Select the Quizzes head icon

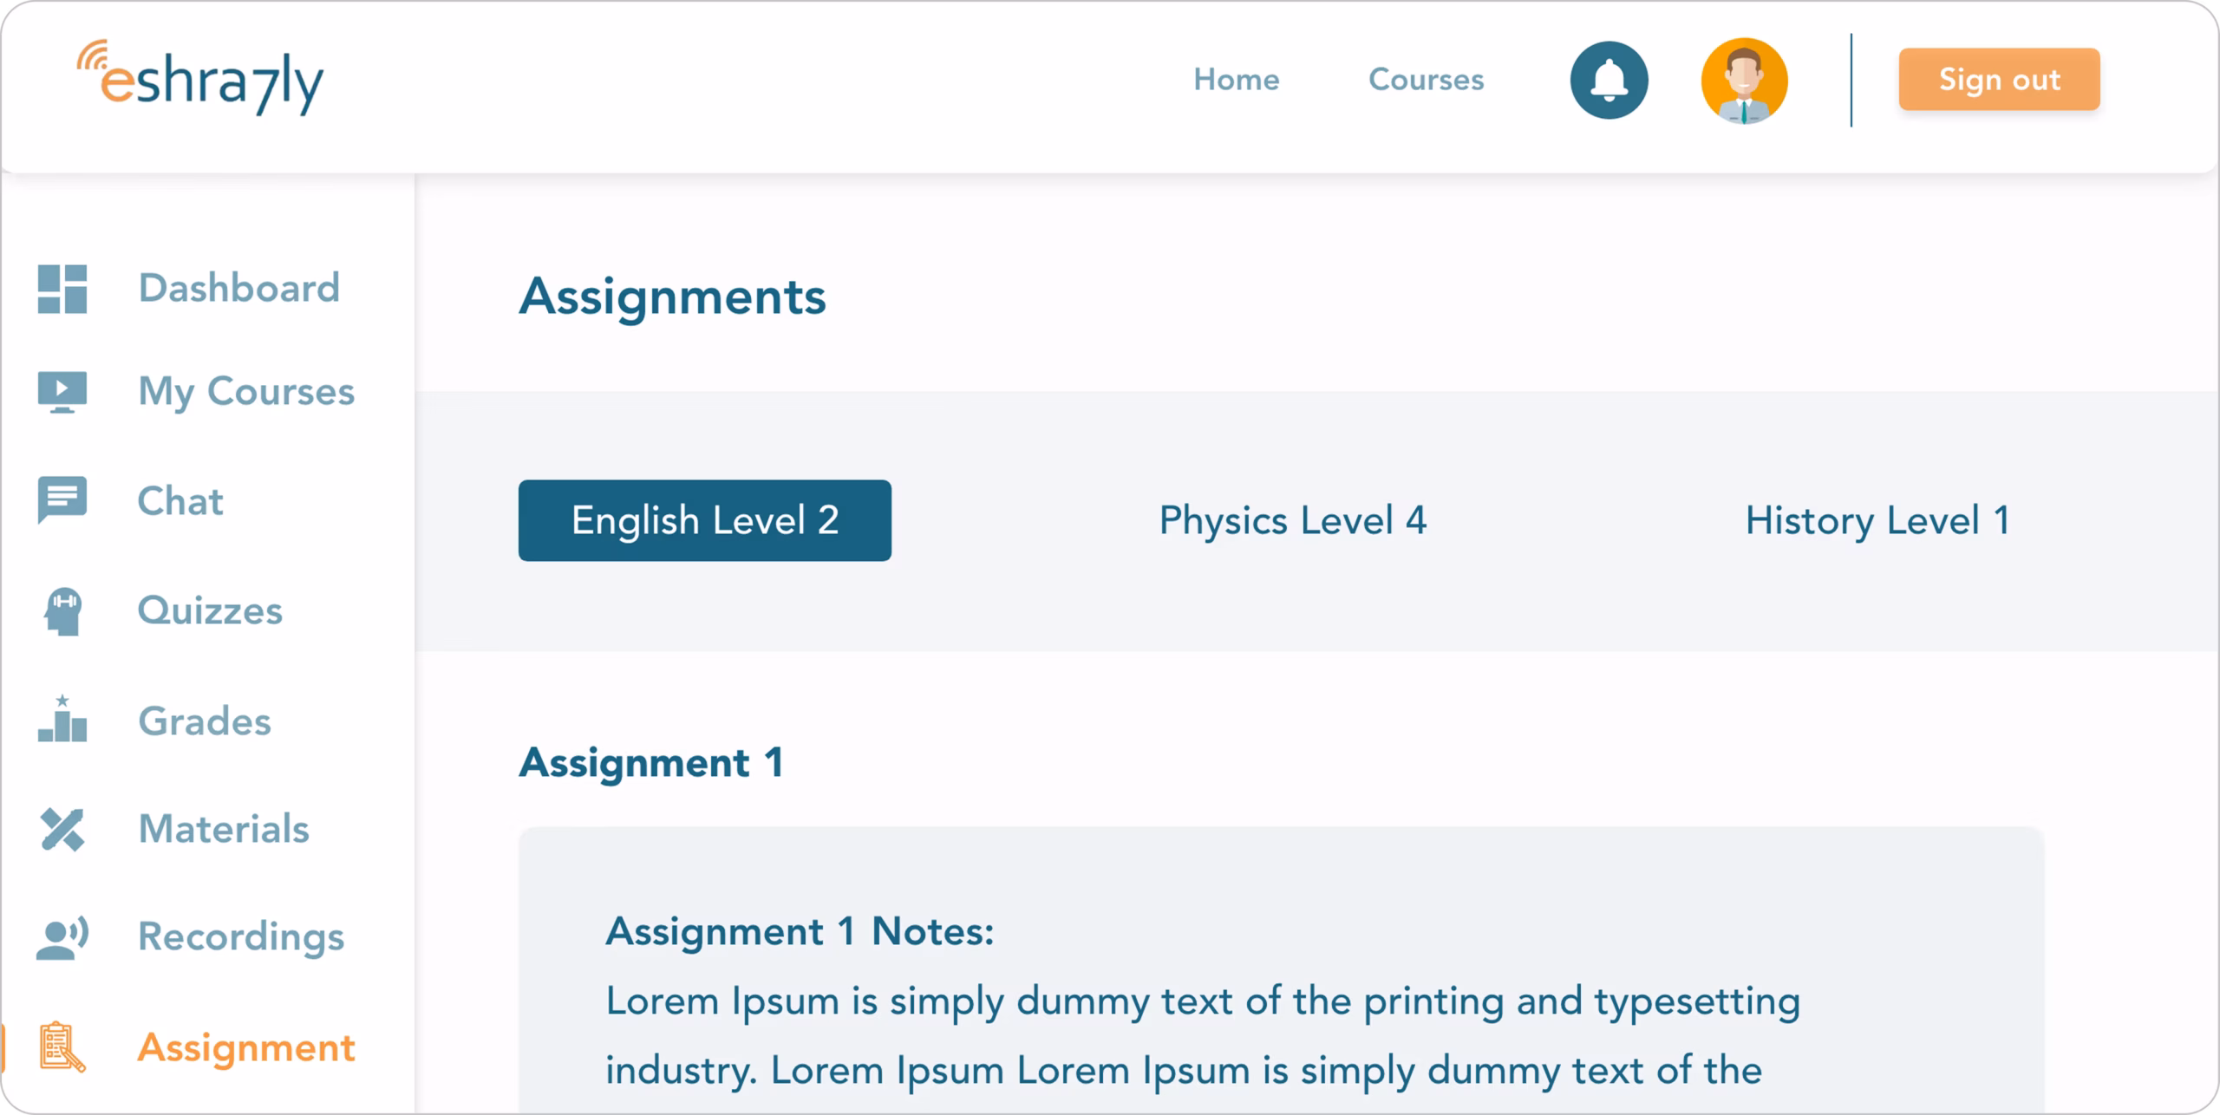[62, 611]
